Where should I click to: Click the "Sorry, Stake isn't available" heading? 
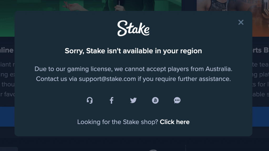pyautogui.click(x=133, y=51)
